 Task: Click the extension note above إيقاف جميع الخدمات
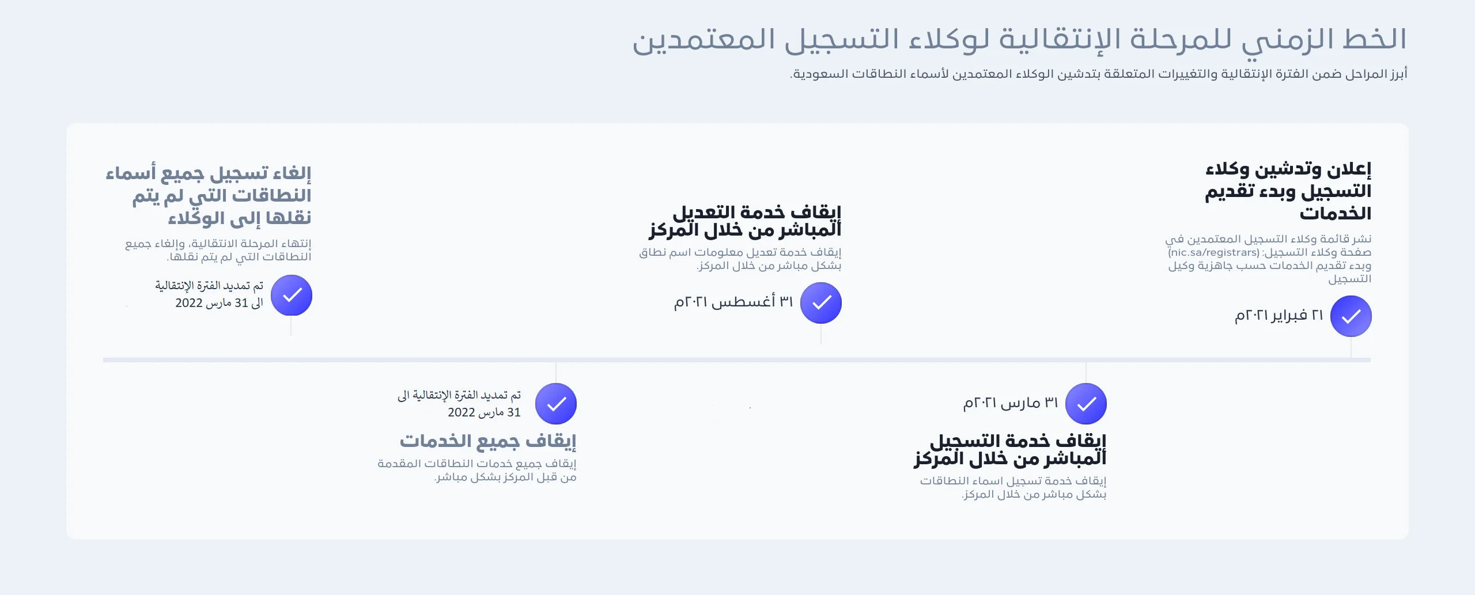pyautogui.click(x=459, y=403)
